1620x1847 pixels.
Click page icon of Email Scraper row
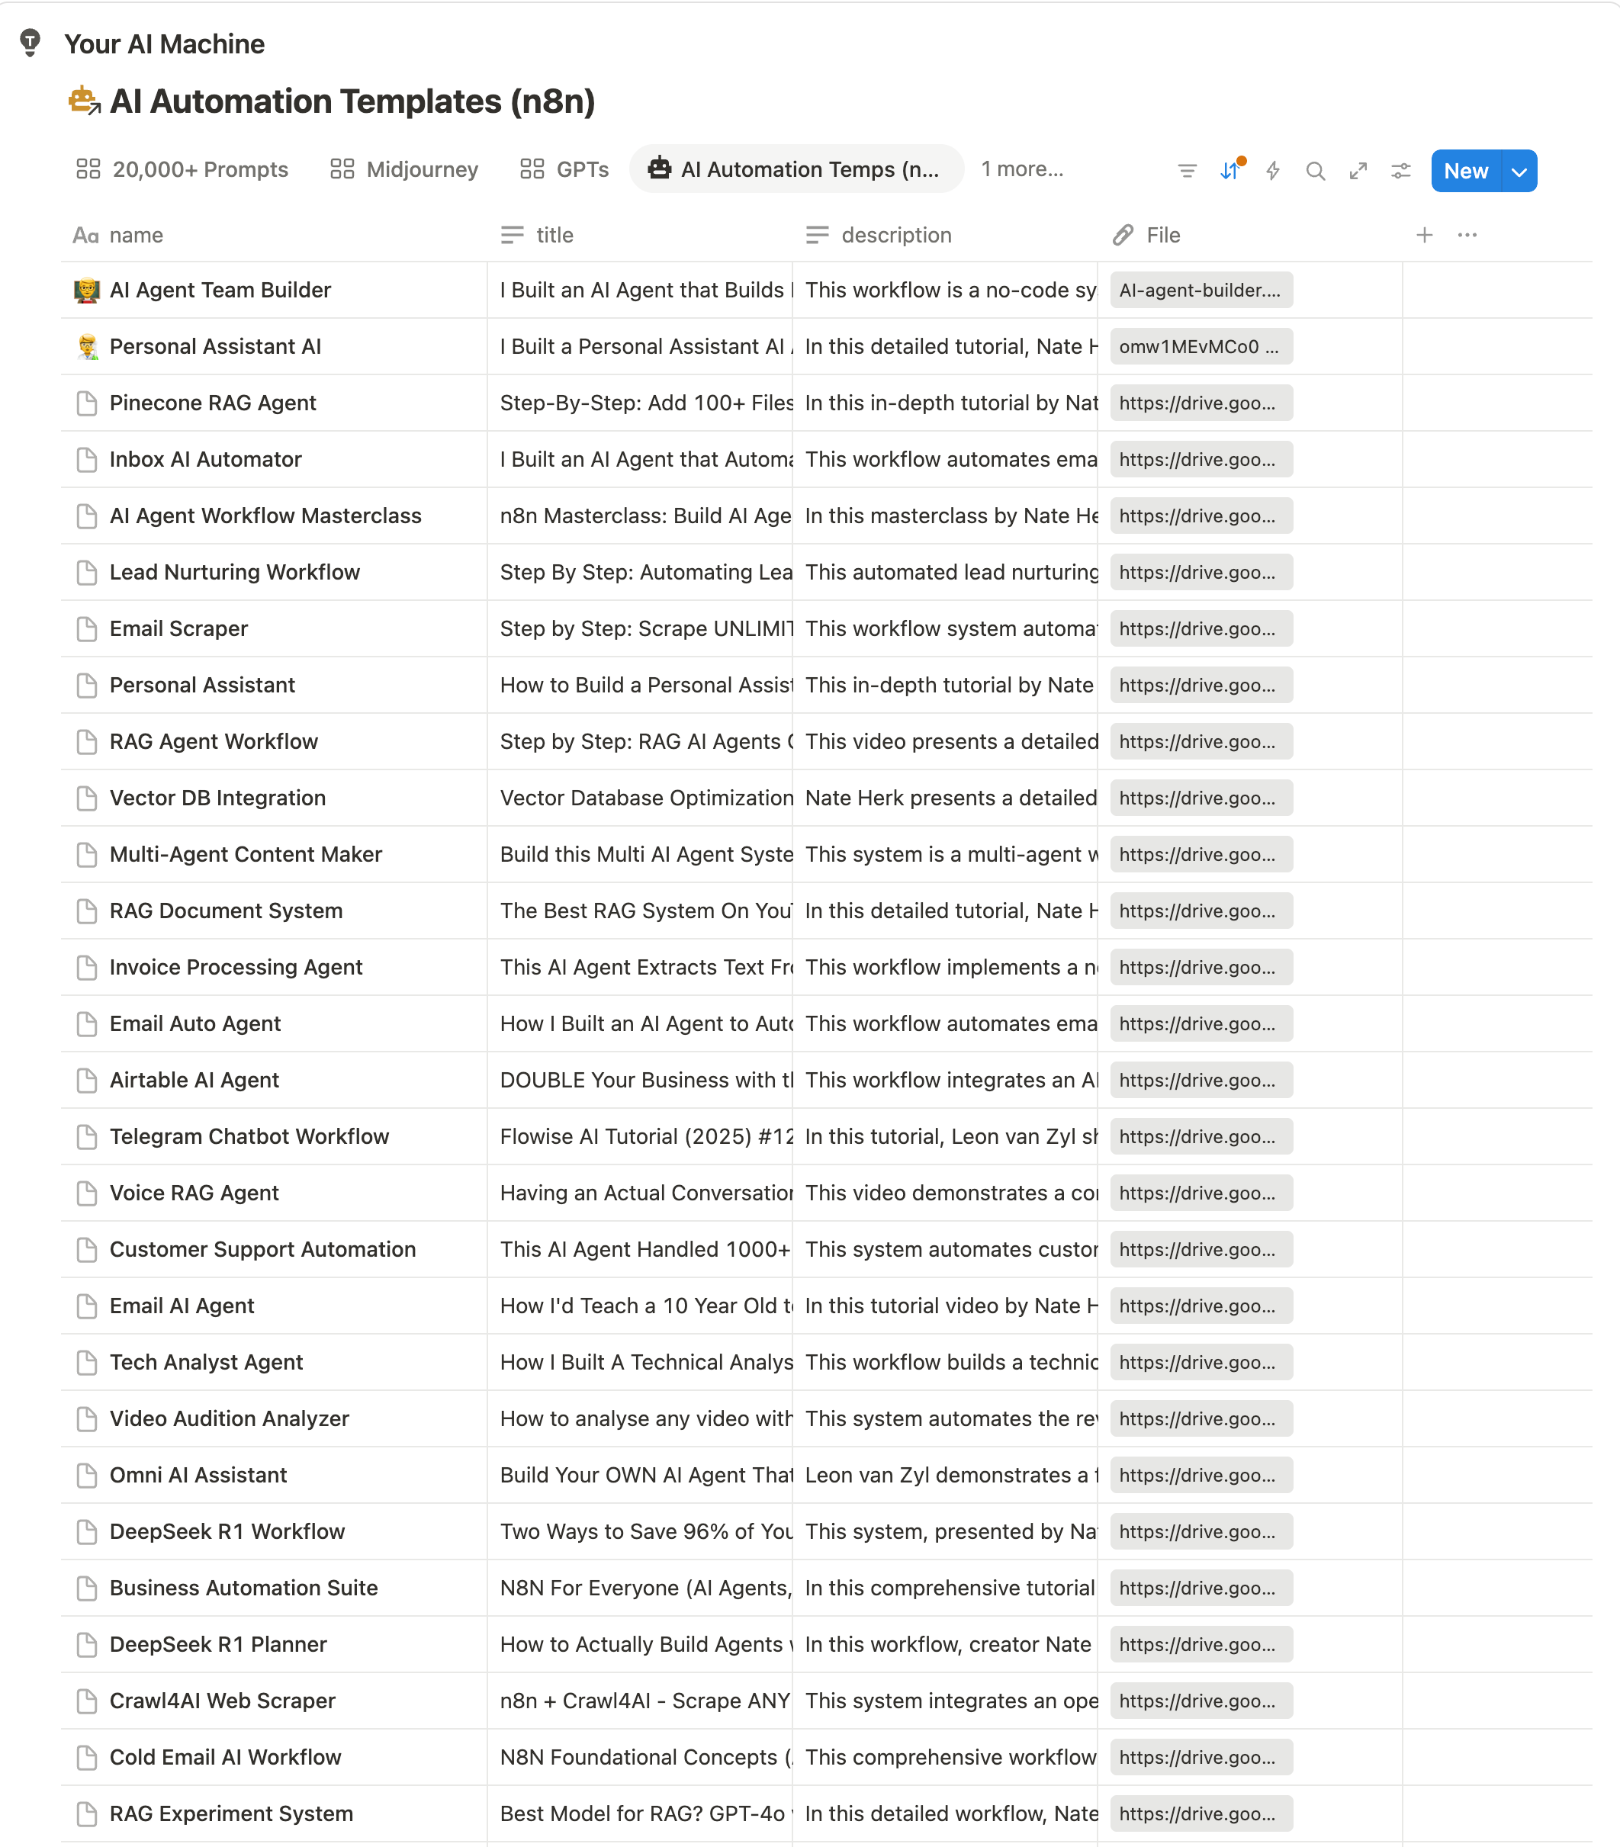[87, 629]
